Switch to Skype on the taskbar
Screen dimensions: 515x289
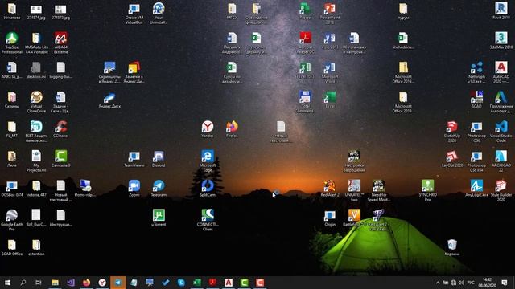181,283
